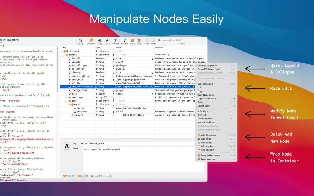Add a String node from toolbar
The height and width of the screenshot is (196, 314).
coord(107,42)
